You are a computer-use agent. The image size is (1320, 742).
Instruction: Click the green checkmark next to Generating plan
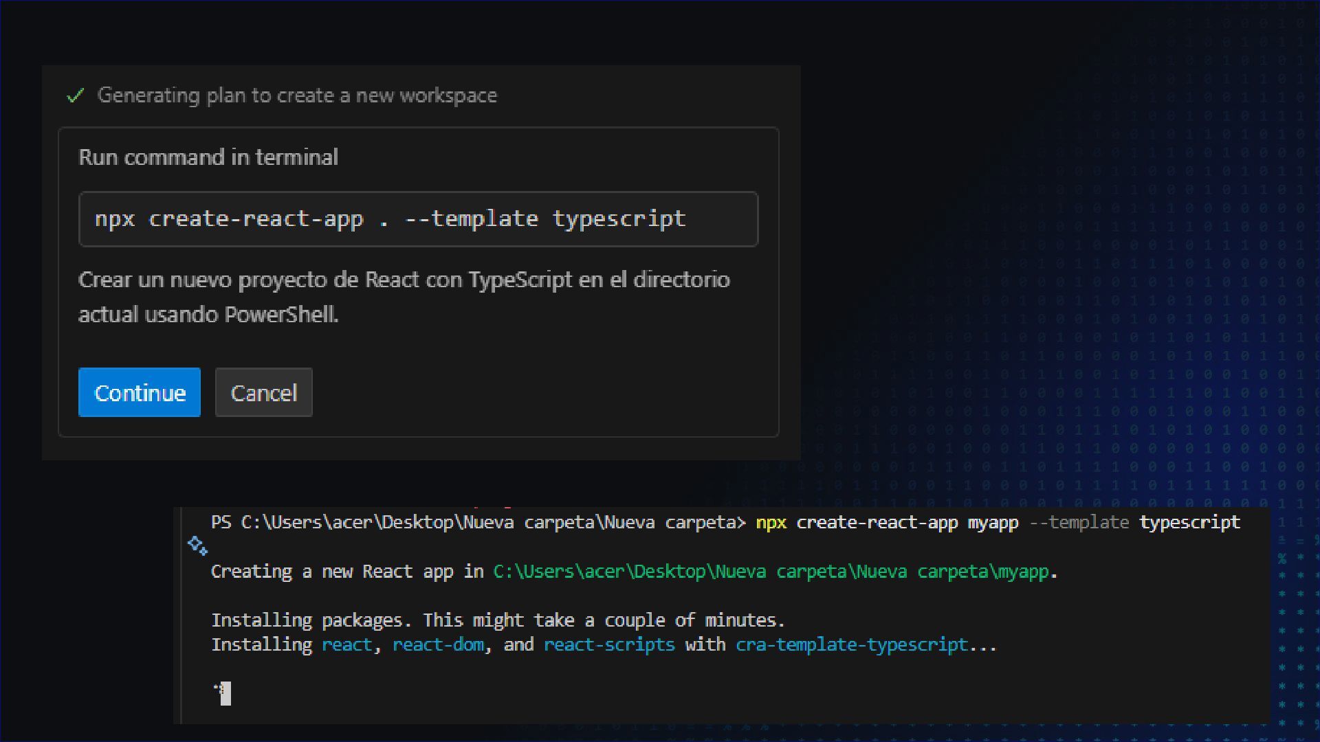coord(76,95)
